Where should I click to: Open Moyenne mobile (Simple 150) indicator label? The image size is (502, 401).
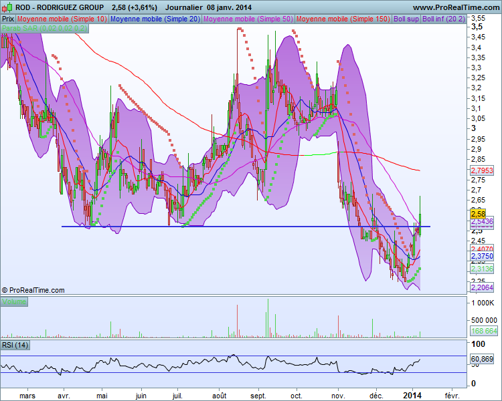[x=343, y=19]
